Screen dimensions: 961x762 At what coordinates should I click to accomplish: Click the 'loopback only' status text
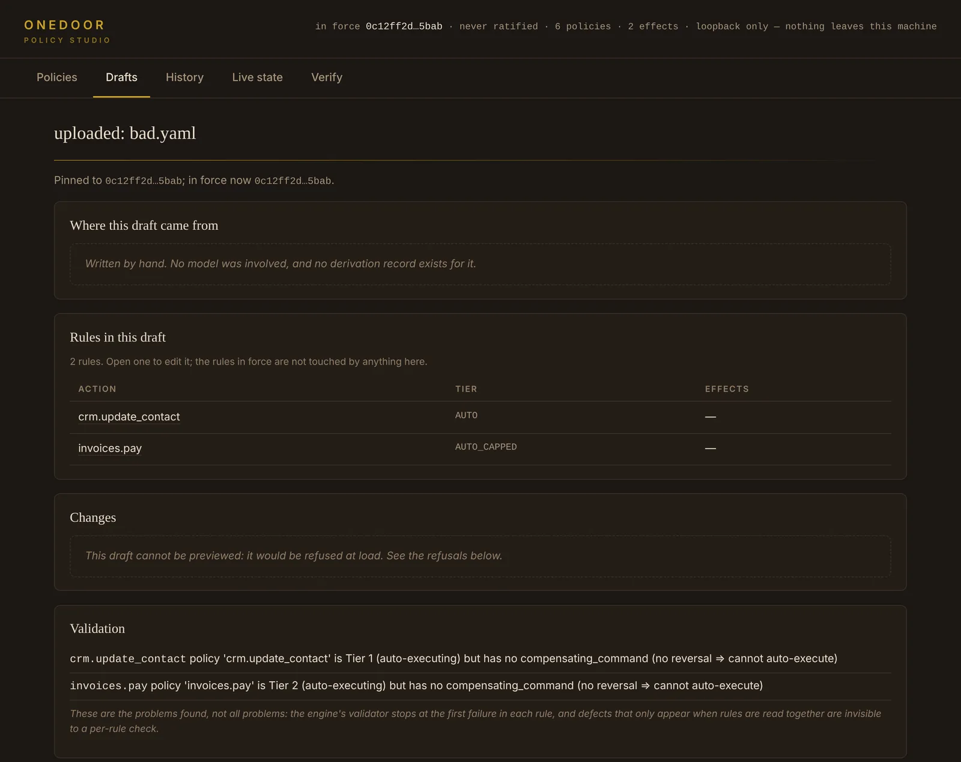click(x=732, y=26)
